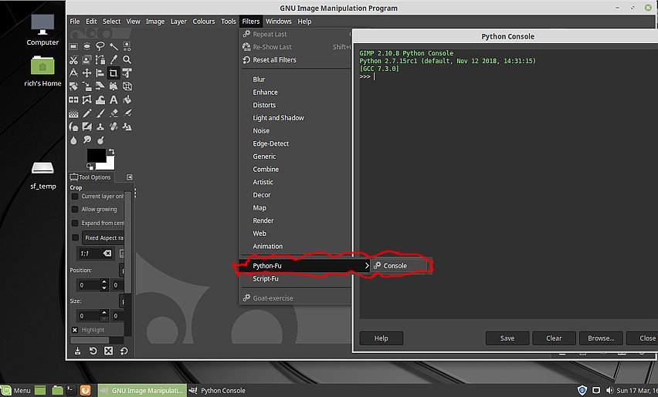The image size is (658, 397).
Task: Select the Ellipse Select tool
Action: point(86,46)
